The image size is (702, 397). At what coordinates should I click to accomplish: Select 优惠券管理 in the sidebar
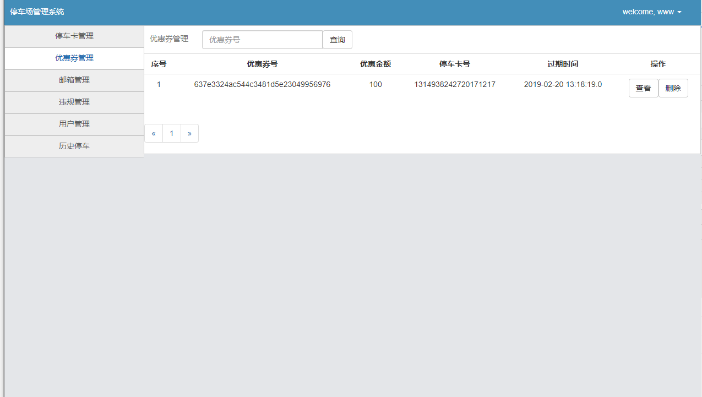tap(74, 58)
